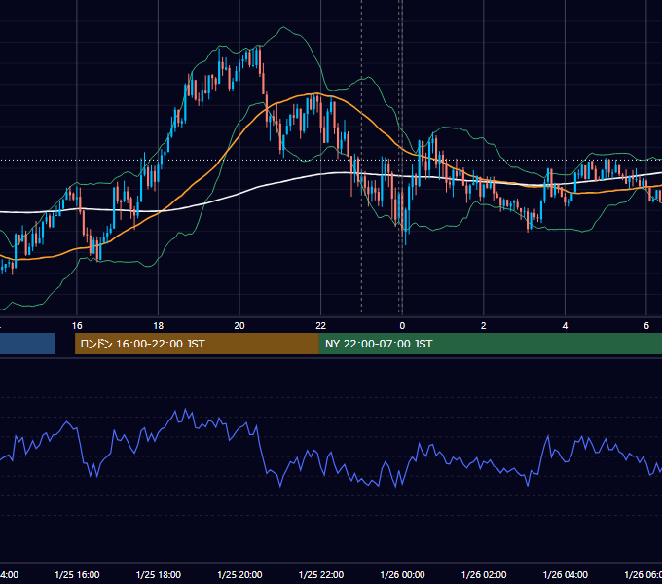Click hour label 4 on upper axis
The width and height of the screenshot is (662, 584).
565,326
